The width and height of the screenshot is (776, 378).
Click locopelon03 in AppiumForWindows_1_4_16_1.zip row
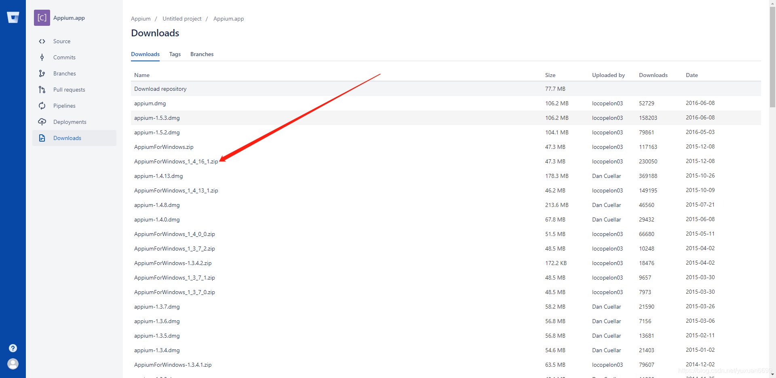(607, 161)
